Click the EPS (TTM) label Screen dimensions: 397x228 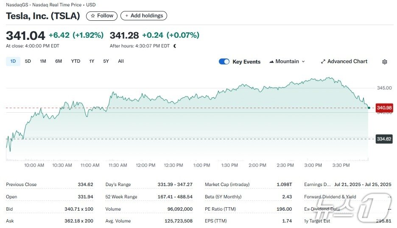coord(216,221)
